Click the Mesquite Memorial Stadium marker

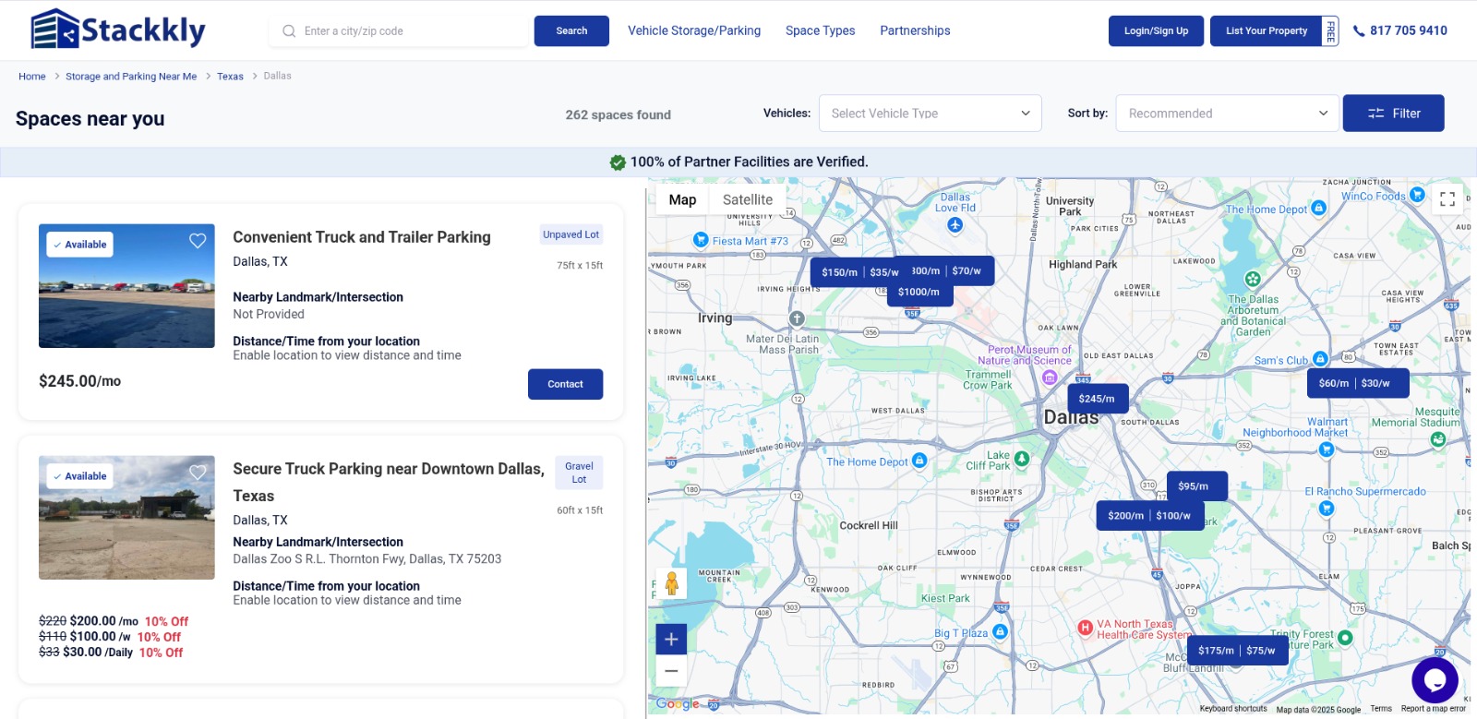coord(1438,439)
